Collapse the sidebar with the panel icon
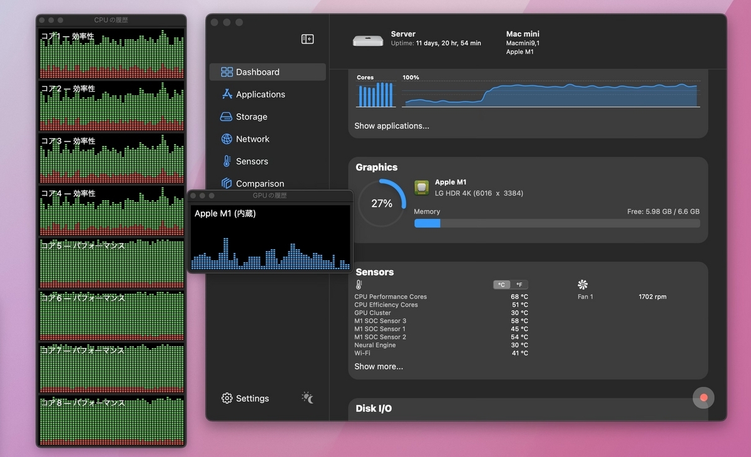 [x=307, y=39]
